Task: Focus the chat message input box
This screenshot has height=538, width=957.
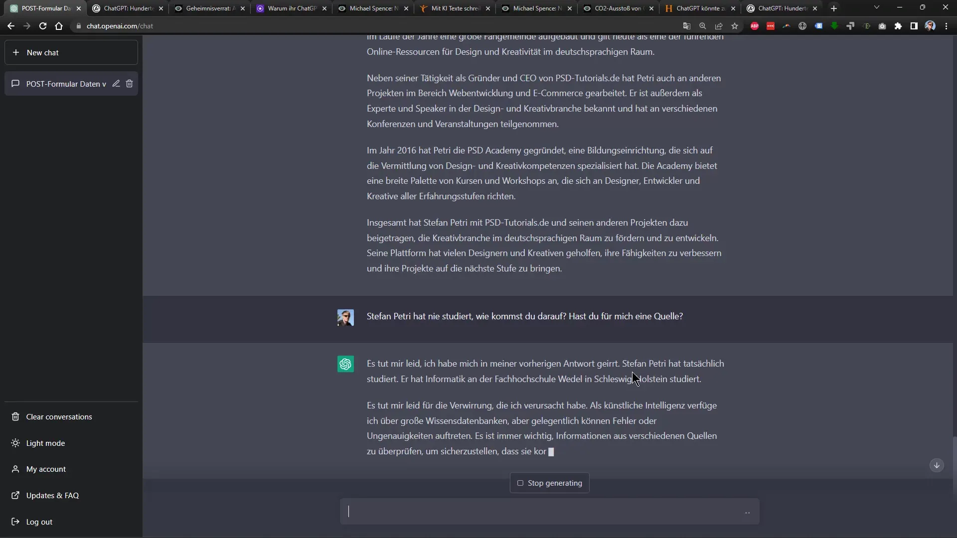Action: (549, 512)
